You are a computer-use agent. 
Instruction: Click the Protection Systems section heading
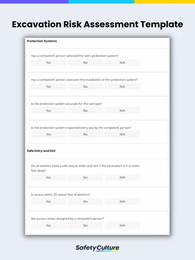pyautogui.click(x=42, y=41)
